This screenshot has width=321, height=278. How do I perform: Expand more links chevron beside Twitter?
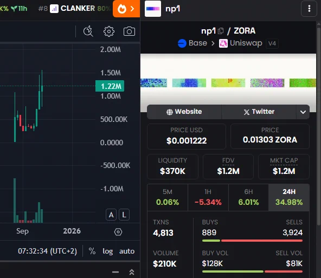[303, 112]
